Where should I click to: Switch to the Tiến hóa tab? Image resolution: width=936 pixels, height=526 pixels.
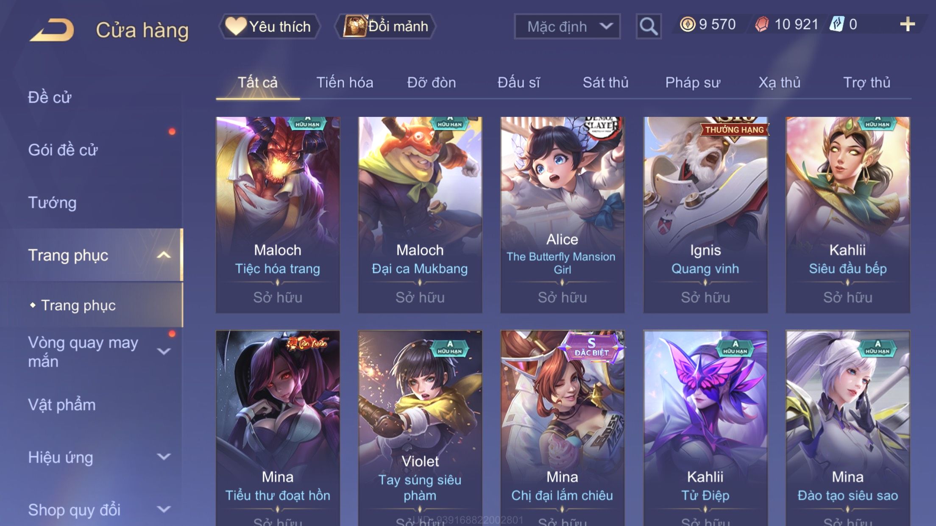pos(345,83)
